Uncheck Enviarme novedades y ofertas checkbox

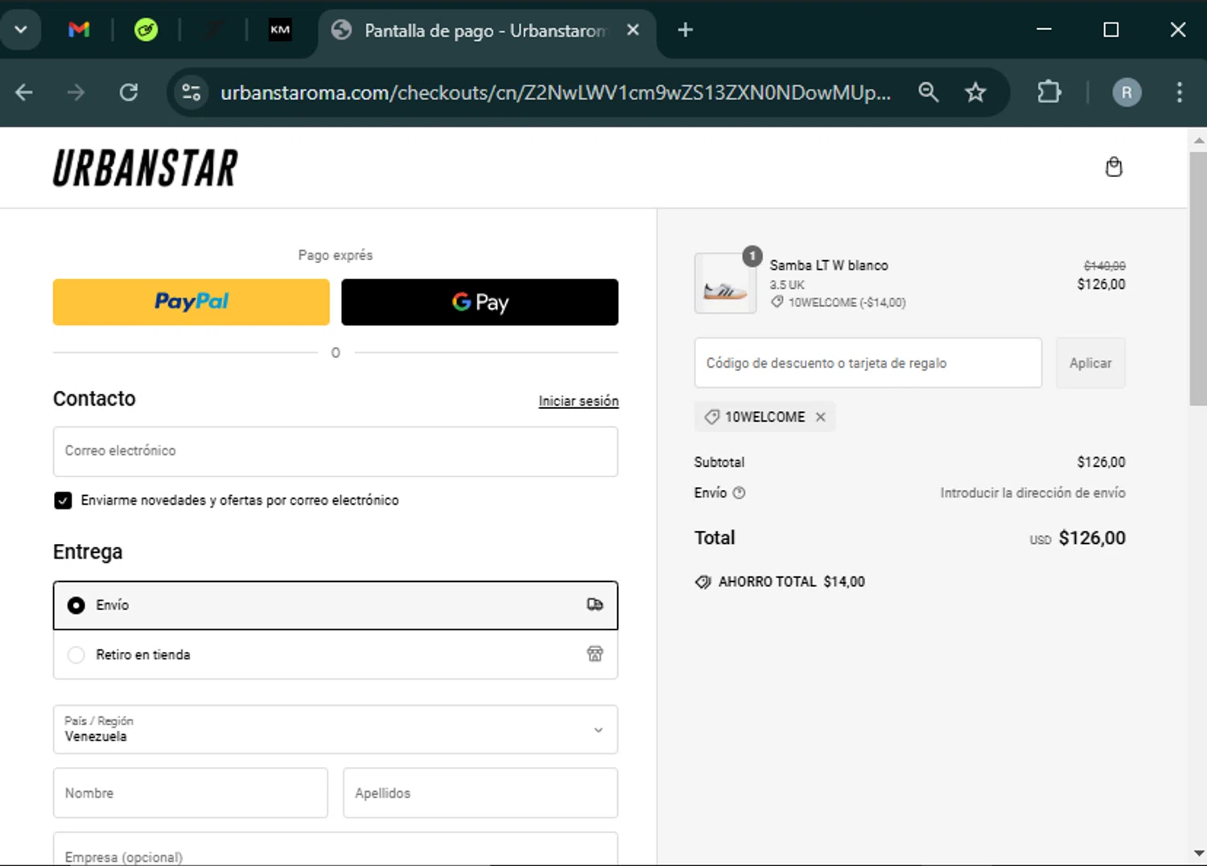pyautogui.click(x=63, y=500)
